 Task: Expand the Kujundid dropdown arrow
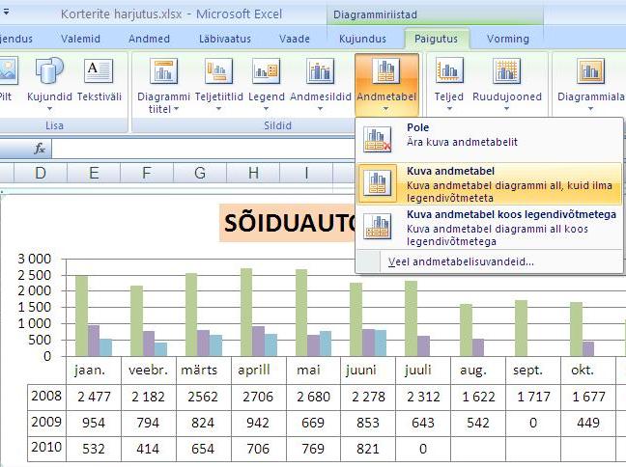(x=49, y=108)
